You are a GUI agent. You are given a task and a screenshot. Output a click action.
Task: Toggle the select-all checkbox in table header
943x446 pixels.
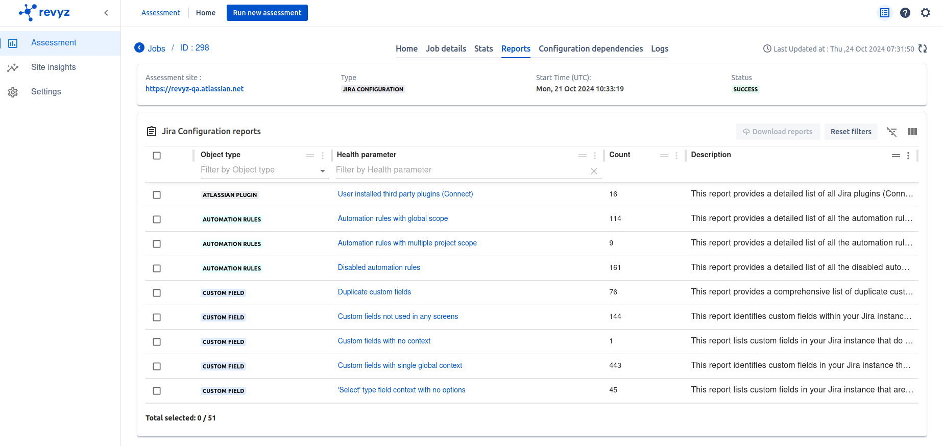click(x=157, y=156)
